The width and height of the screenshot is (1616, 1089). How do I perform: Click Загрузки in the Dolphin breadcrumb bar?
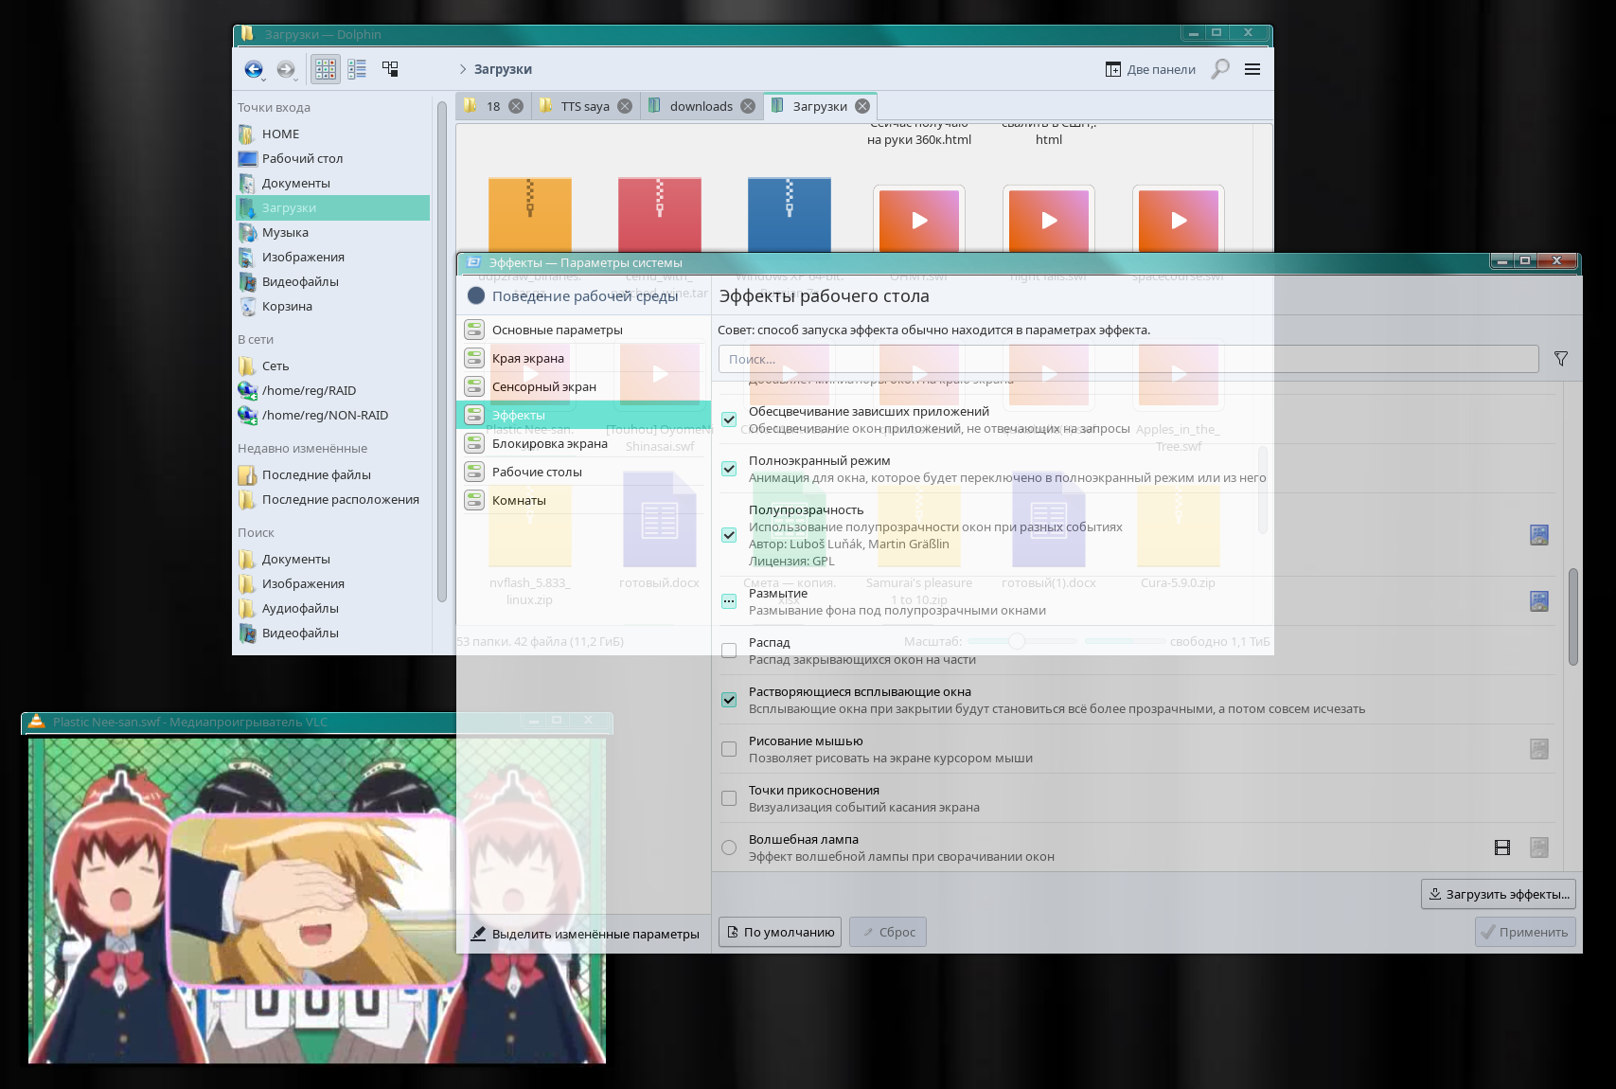click(x=503, y=69)
